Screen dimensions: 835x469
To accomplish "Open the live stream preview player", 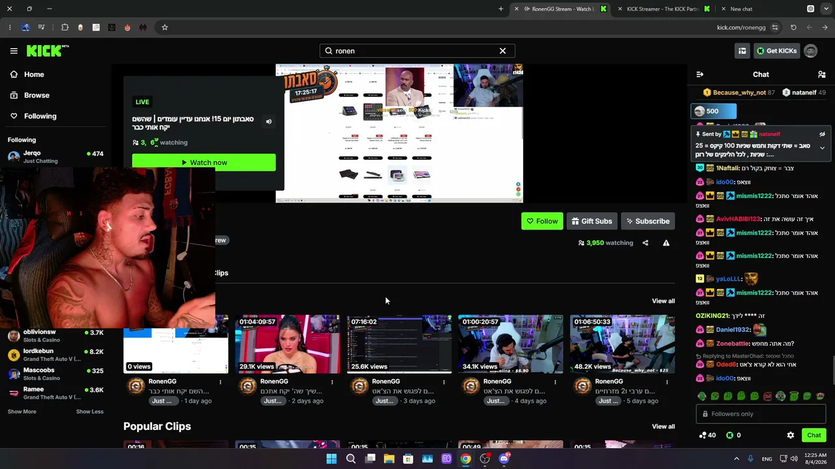I will coord(399,134).
